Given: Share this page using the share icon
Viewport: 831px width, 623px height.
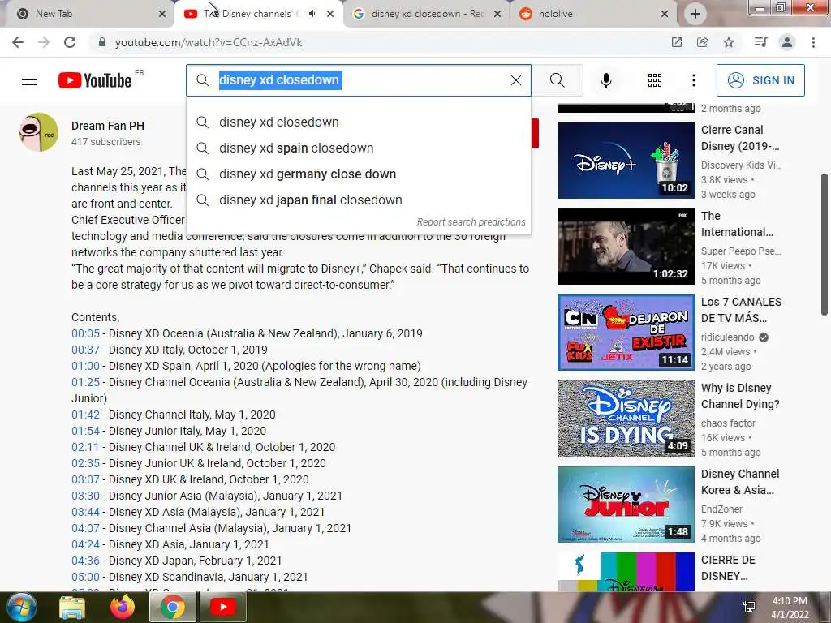Looking at the screenshot, I should click(702, 42).
